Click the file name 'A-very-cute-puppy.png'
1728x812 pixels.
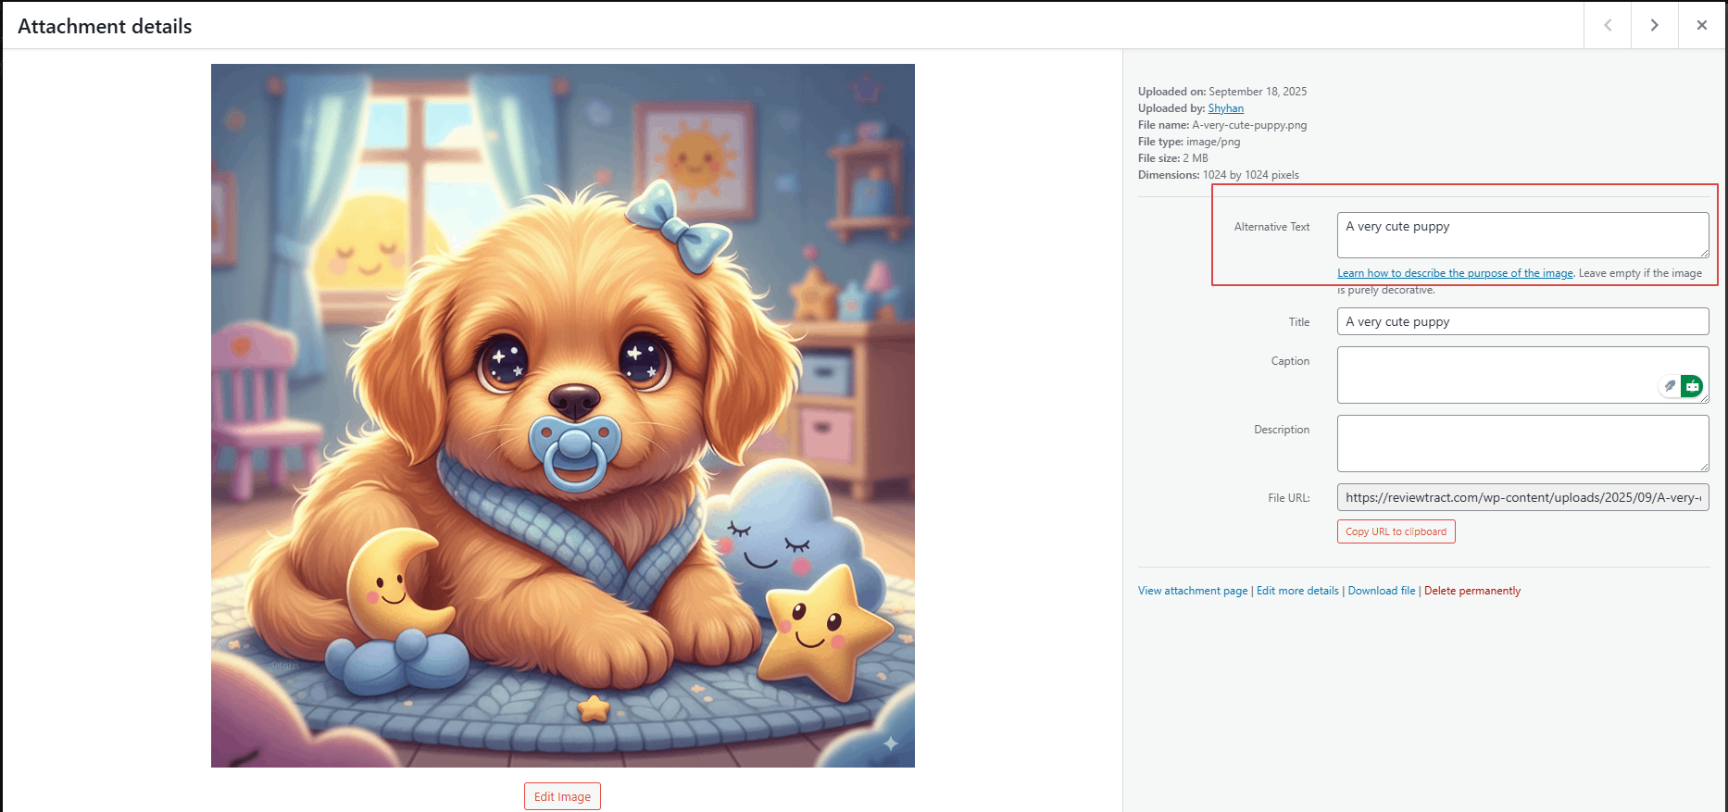1249,125
